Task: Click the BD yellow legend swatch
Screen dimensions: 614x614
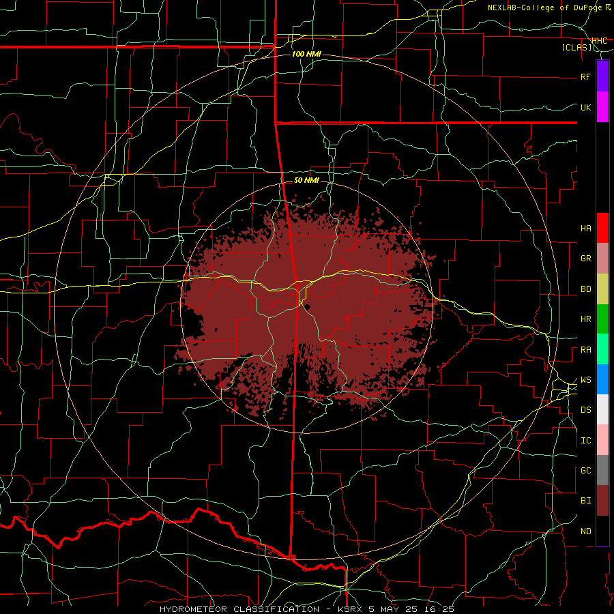Action: [602, 289]
